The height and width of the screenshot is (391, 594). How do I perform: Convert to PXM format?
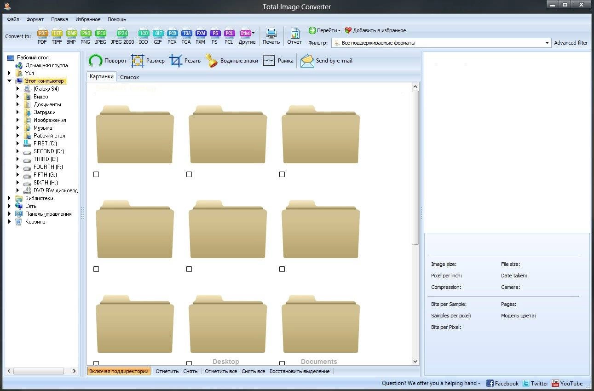pyautogui.click(x=201, y=36)
